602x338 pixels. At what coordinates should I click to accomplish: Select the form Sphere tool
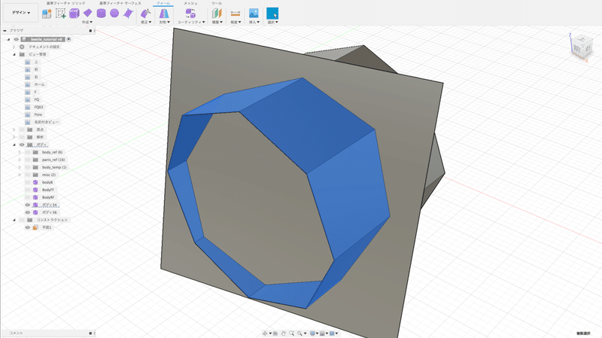[114, 14]
